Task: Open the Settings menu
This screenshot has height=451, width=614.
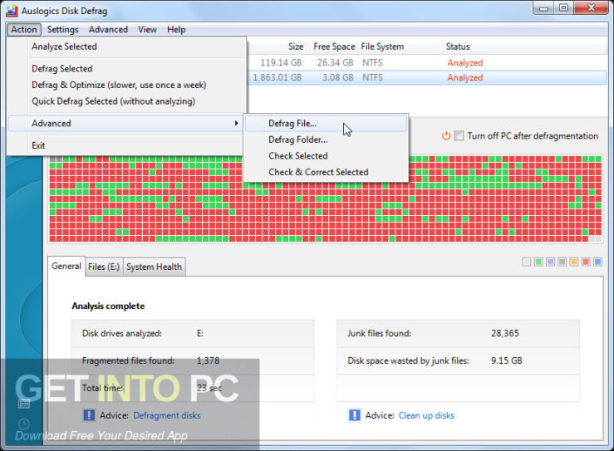Action: 62,29
